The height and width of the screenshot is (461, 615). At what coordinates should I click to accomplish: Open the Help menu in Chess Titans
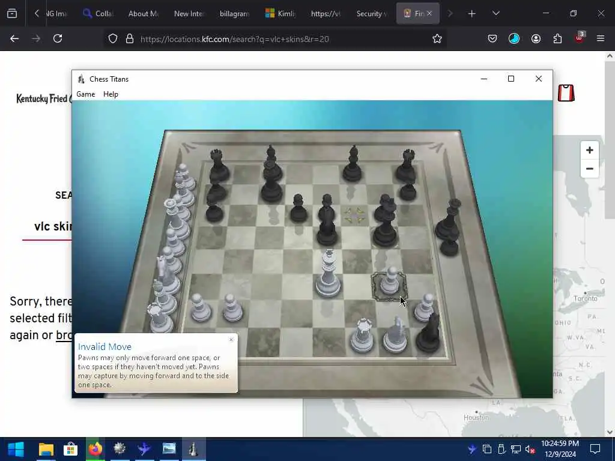111,94
